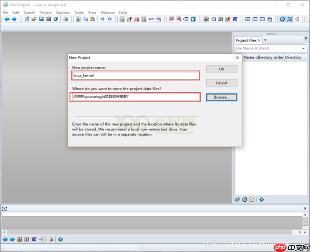Screen dimensions: 310x252
Task: Click the settings gear in bottom toolbar
Action: pyautogui.click(x=61, y=239)
